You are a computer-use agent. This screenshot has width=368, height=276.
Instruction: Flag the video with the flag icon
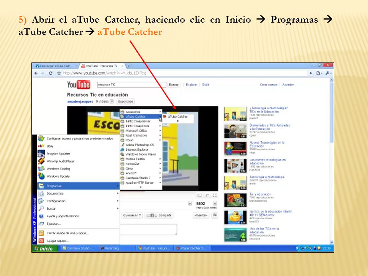215,215
